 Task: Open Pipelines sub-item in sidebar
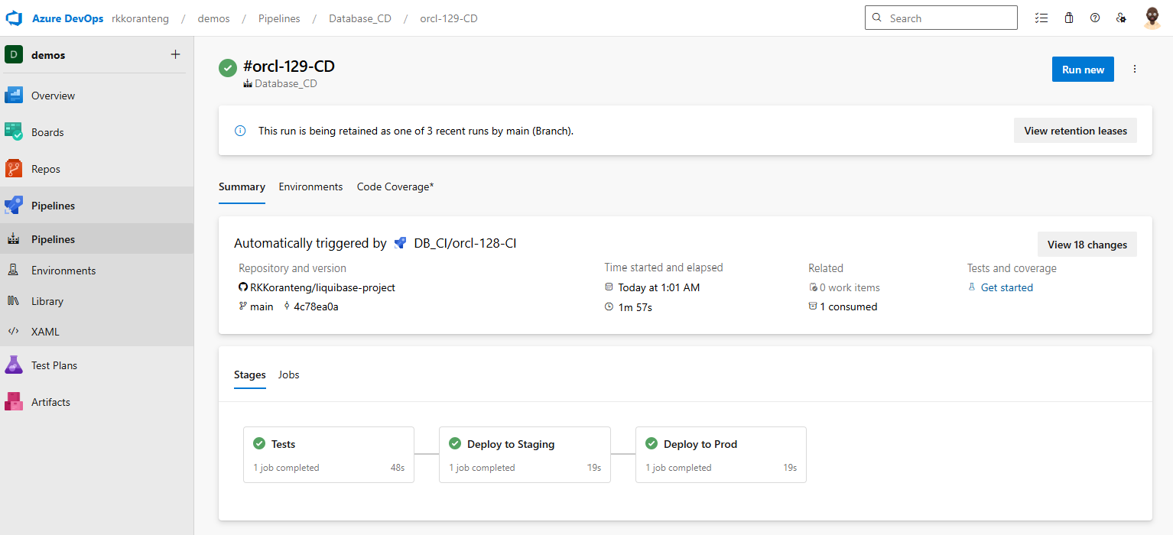coord(96,239)
